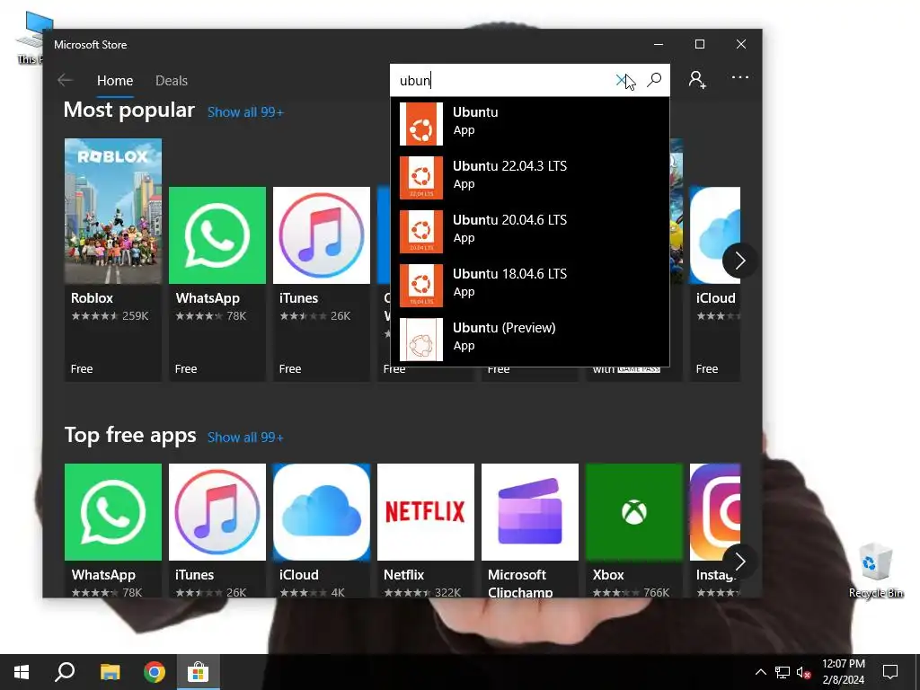Open Netflix app tile
This screenshot has height=690, width=920.
tap(426, 530)
